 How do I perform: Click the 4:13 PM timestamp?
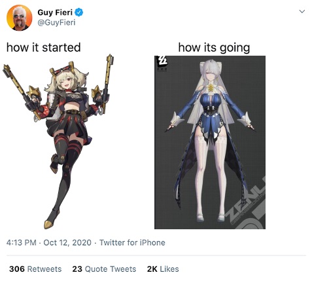click(x=22, y=243)
